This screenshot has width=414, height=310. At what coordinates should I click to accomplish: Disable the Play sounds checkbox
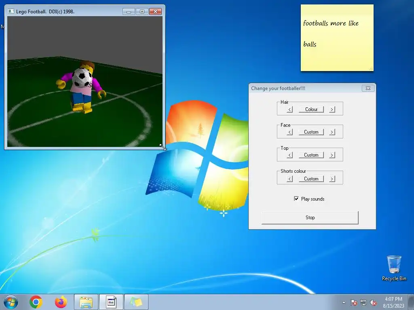coord(296,199)
